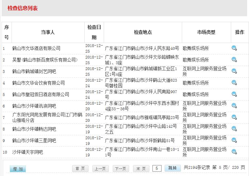Jump to last page via 末页

[x=141, y=169]
